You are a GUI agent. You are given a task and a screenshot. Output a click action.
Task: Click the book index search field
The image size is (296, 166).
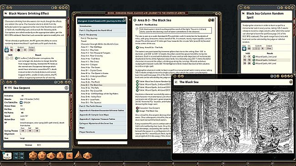coord(102,143)
